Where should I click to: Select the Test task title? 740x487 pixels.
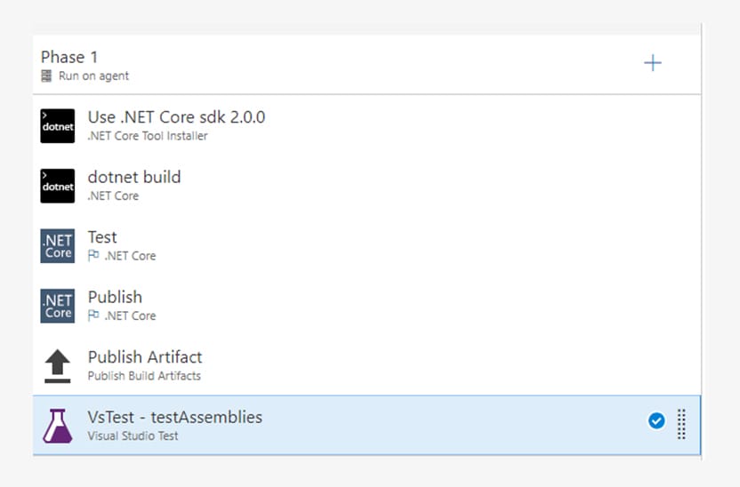point(102,236)
